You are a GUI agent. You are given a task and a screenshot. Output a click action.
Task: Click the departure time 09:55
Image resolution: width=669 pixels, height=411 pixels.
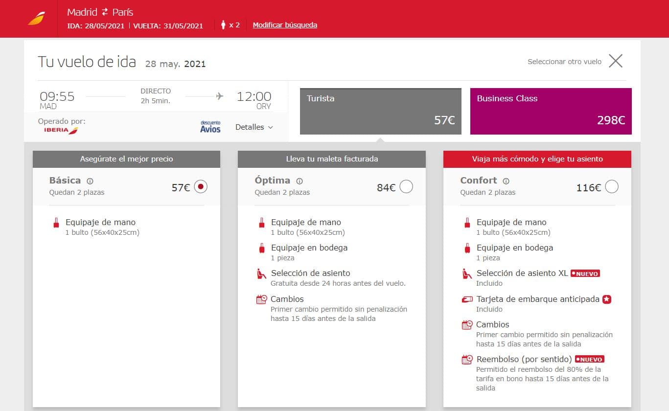[x=57, y=96]
